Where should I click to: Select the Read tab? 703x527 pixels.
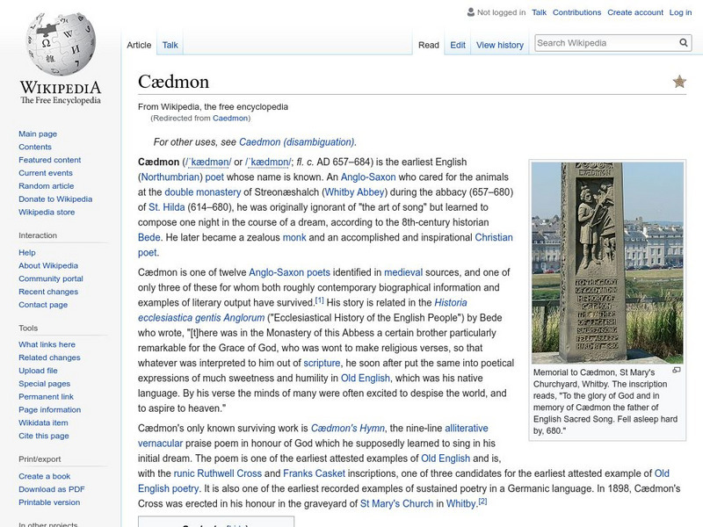click(429, 45)
